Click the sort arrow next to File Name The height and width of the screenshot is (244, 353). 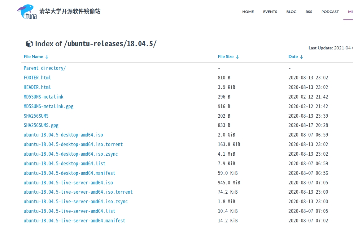(47, 57)
